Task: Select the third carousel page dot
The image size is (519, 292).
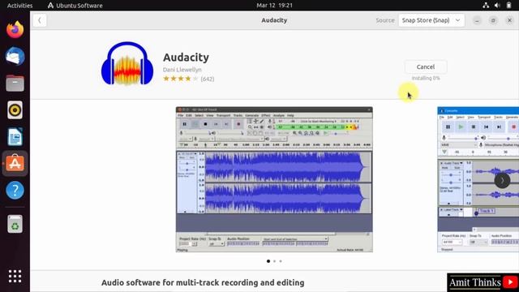Action: (x=281, y=261)
